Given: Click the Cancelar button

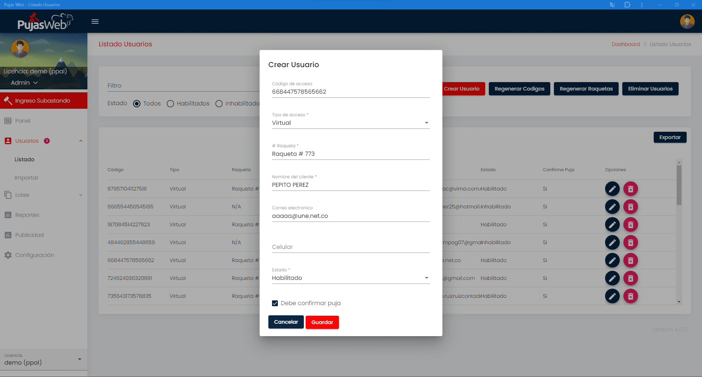Looking at the screenshot, I should [286, 322].
